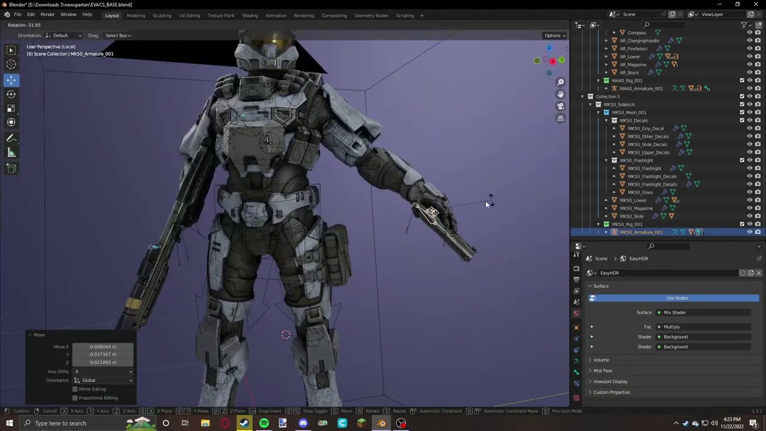Select the Move tool

point(11,80)
